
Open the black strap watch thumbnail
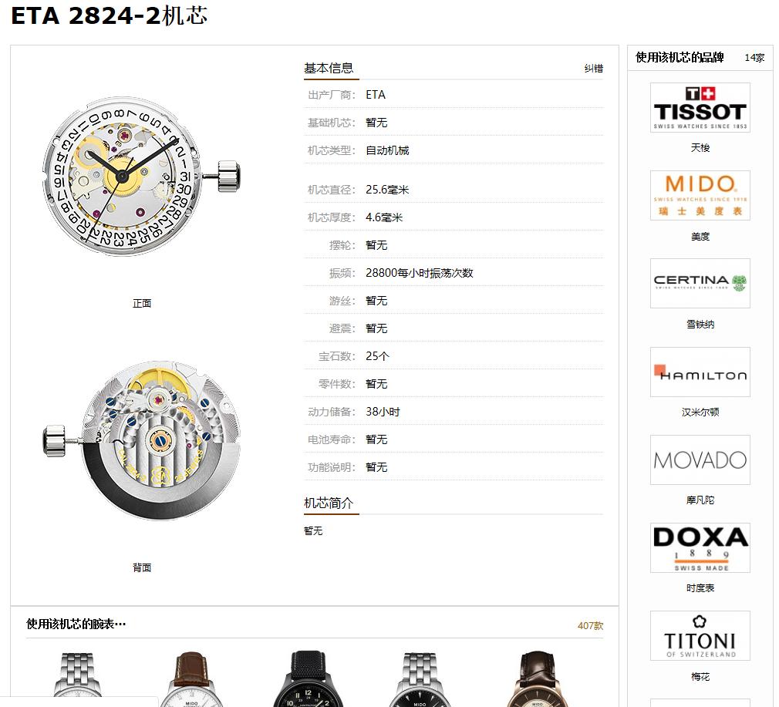tap(307, 679)
